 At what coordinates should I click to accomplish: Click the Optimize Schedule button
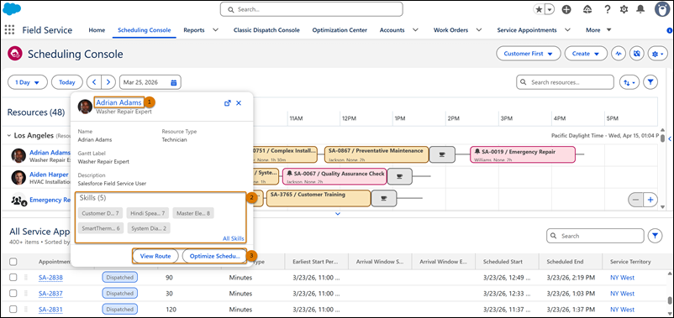[x=214, y=256]
